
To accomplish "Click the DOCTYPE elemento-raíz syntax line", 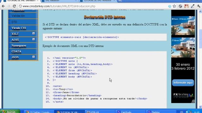I will (82, 37).
